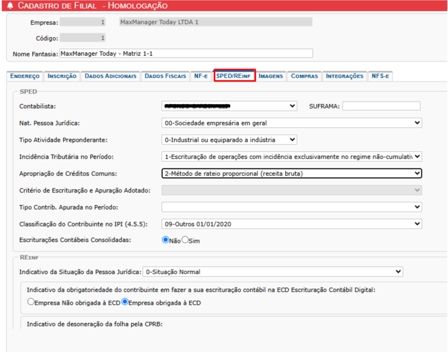Select 'Não' for Escriturações Contábeis Consolidadas
This screenshot has height=352, width=448.
tap(166, 240)
